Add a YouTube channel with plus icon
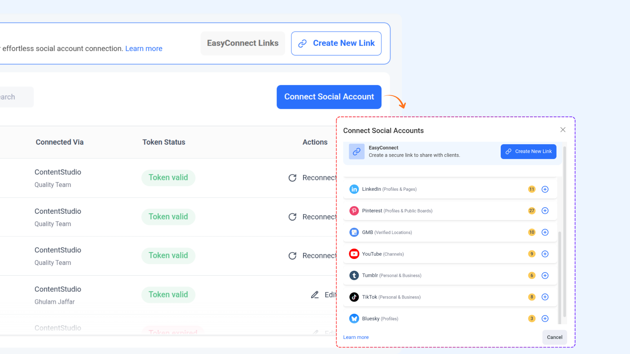 545,254
